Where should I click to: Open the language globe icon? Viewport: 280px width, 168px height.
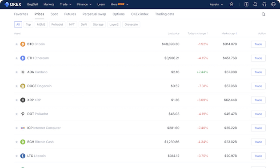273,4
